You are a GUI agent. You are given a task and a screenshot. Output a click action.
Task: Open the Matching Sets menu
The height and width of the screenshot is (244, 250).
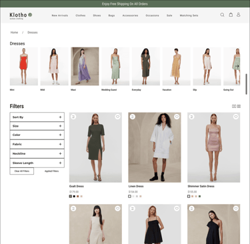tap(189, 15)
